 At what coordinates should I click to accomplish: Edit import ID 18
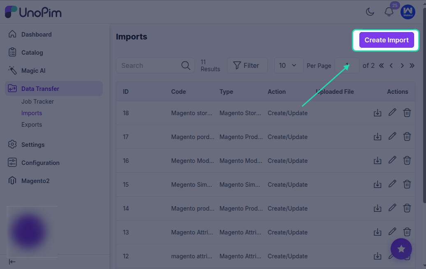[392, 112]
